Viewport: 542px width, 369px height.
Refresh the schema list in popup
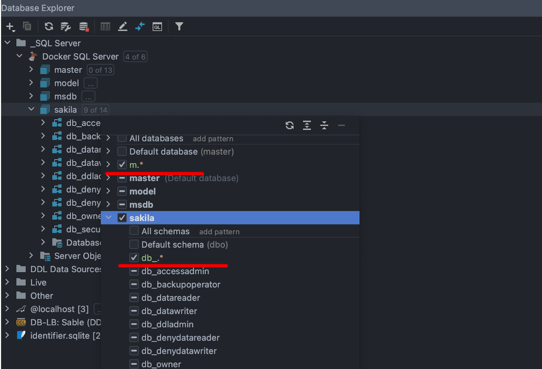(290, 125)
